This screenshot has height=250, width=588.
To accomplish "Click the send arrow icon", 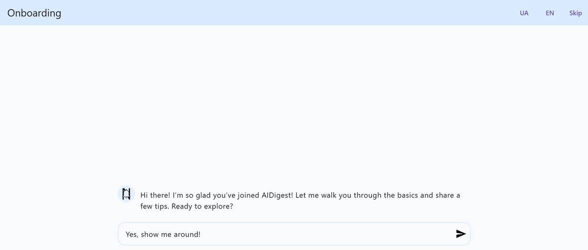I will 461,234.
